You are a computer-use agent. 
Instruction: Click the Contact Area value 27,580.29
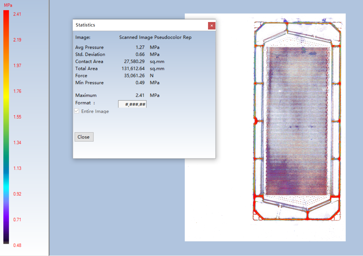[x=134, y=61]
